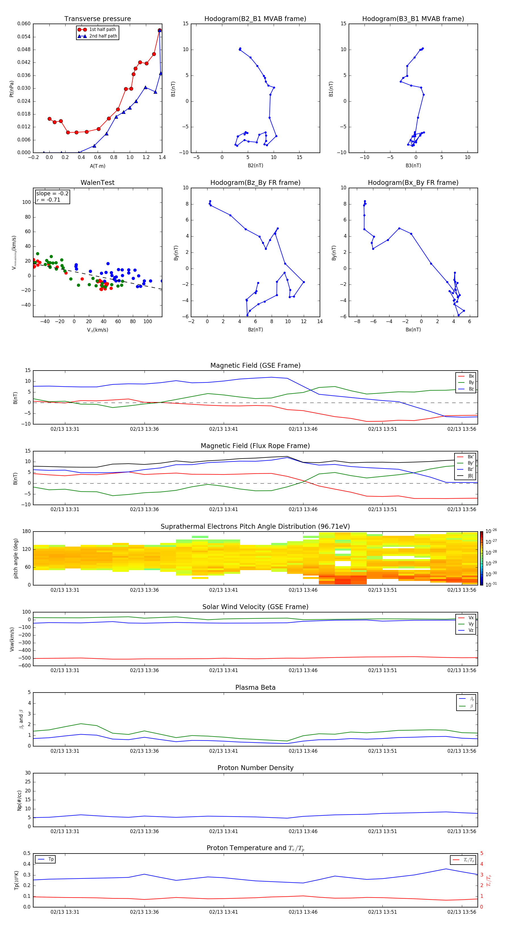511x937 pixels.
Task: Click the 'A(T·m)' x-axis label
Action: tap(97, 166)
